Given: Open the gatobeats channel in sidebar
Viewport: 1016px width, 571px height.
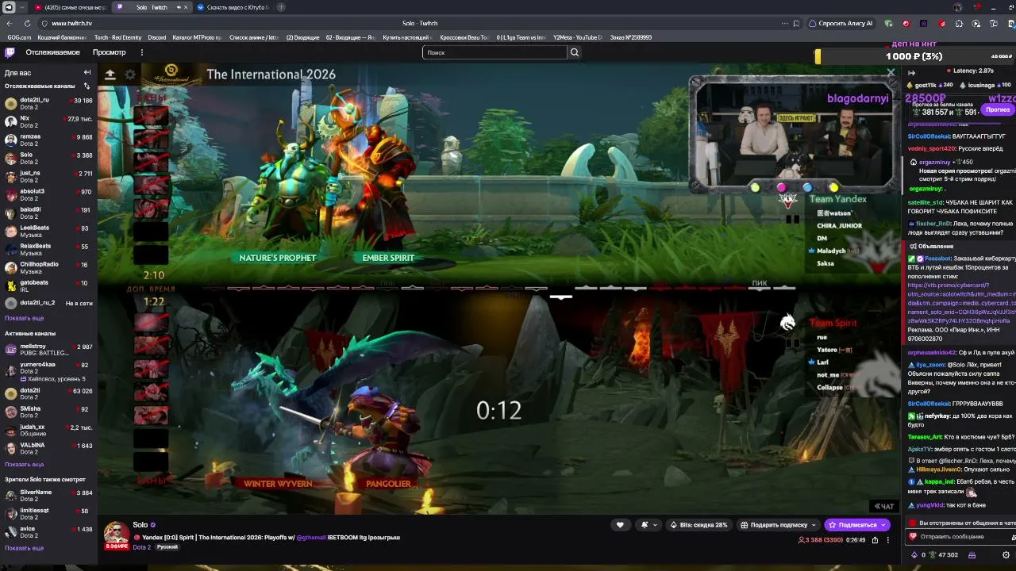Looking at the screenshot, I should [48, 285].
